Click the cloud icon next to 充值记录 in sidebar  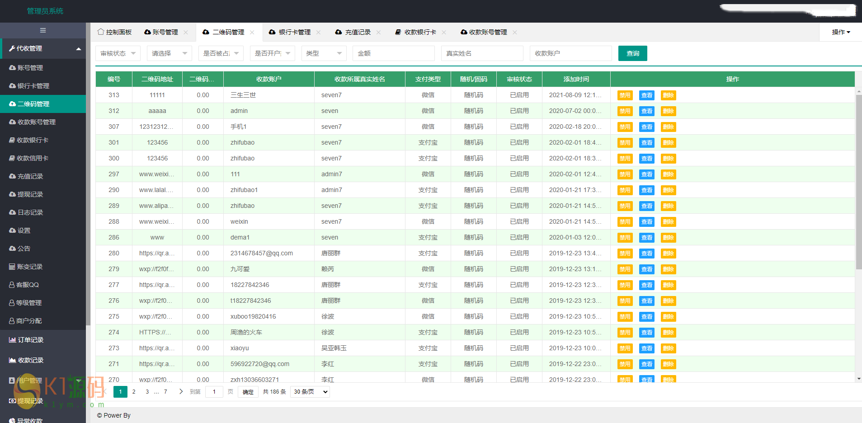point(12,176)
